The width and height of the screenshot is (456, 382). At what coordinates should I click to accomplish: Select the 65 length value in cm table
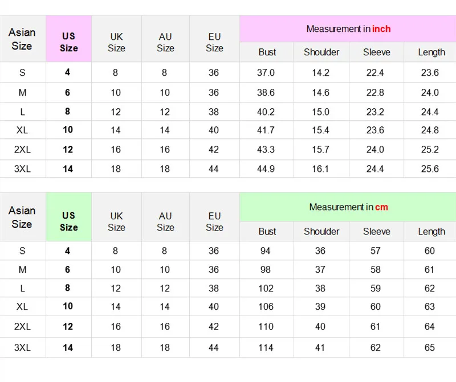point(430,347)
